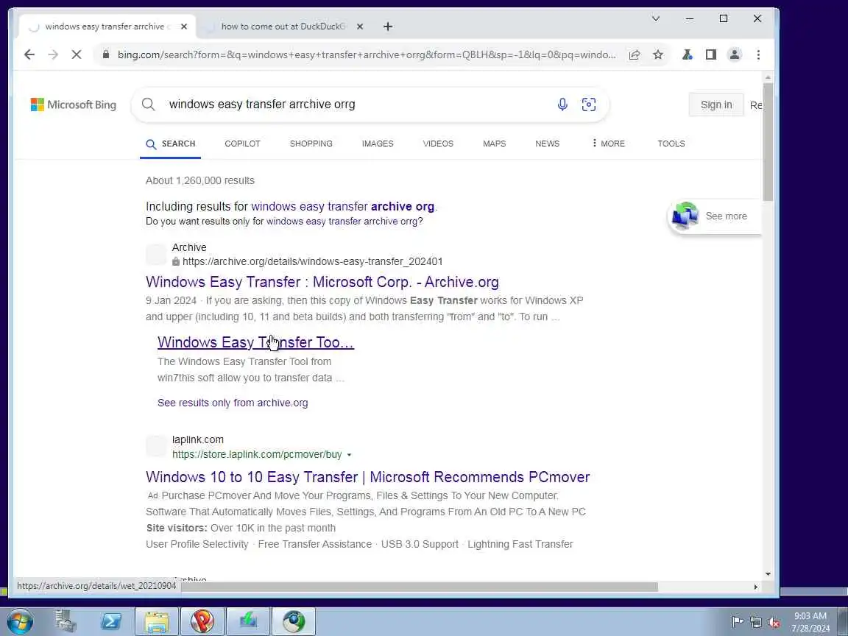
Task: Launch PowerShell from taskbar
Action: (111, 621)
